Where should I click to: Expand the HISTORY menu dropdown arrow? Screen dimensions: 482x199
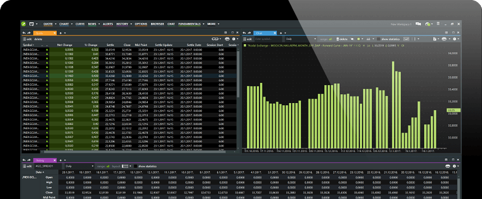131,24
